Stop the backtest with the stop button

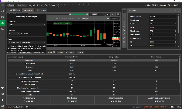tap(113, 14)
